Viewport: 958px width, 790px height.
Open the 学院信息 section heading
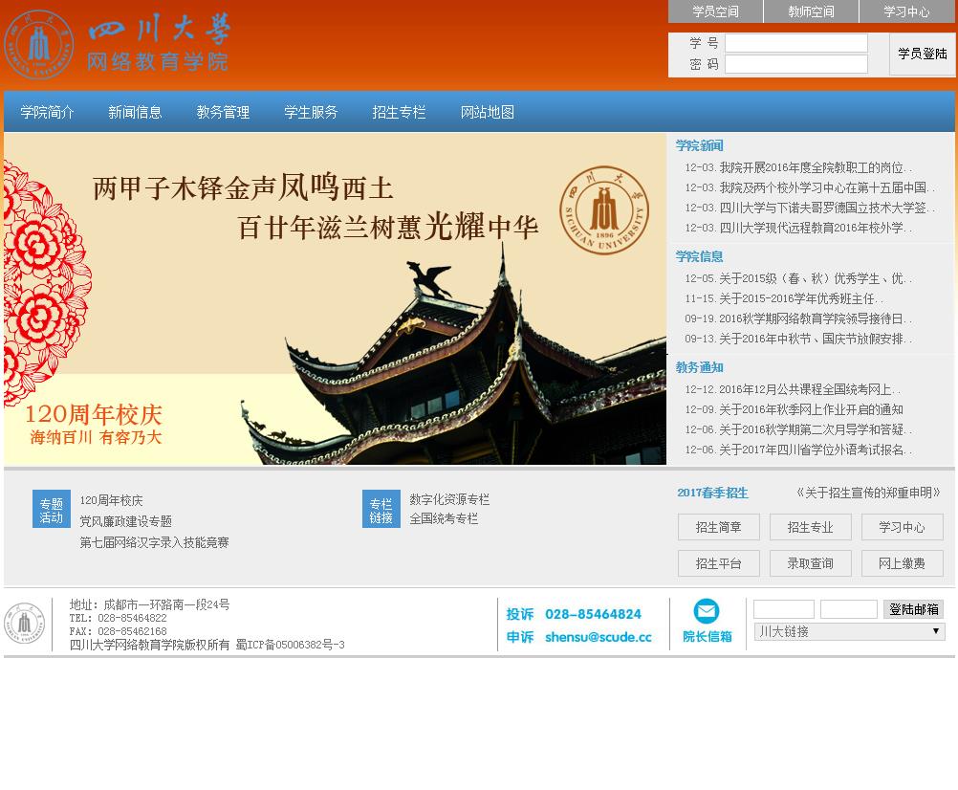[700, 256]
